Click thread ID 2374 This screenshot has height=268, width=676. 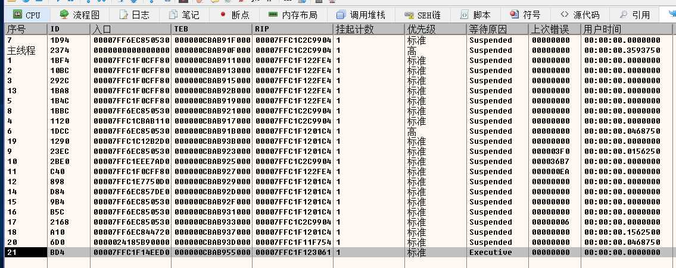[60, 51]
